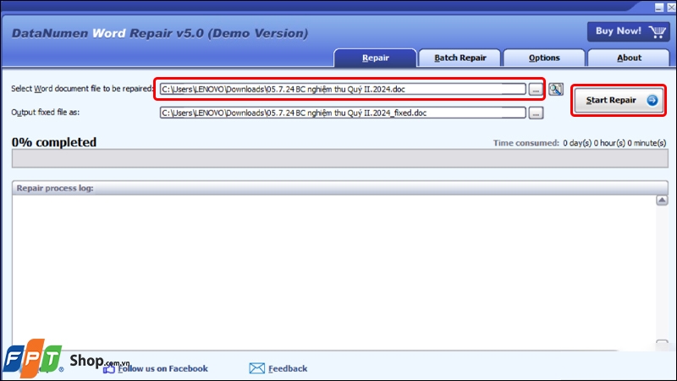Click the empty repair log text area
The height and width of the screenshot is (381, 677).
click(x=333, y=272)
